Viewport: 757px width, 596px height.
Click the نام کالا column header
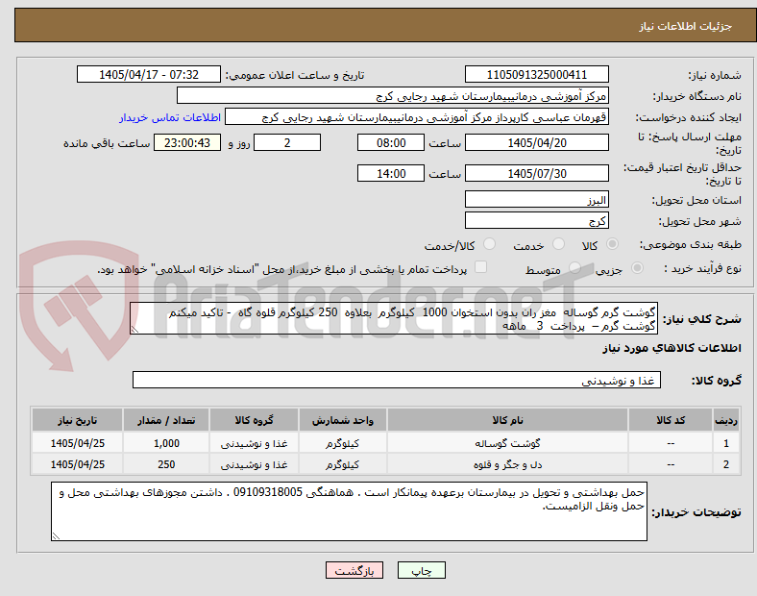[x=507, y=420]
